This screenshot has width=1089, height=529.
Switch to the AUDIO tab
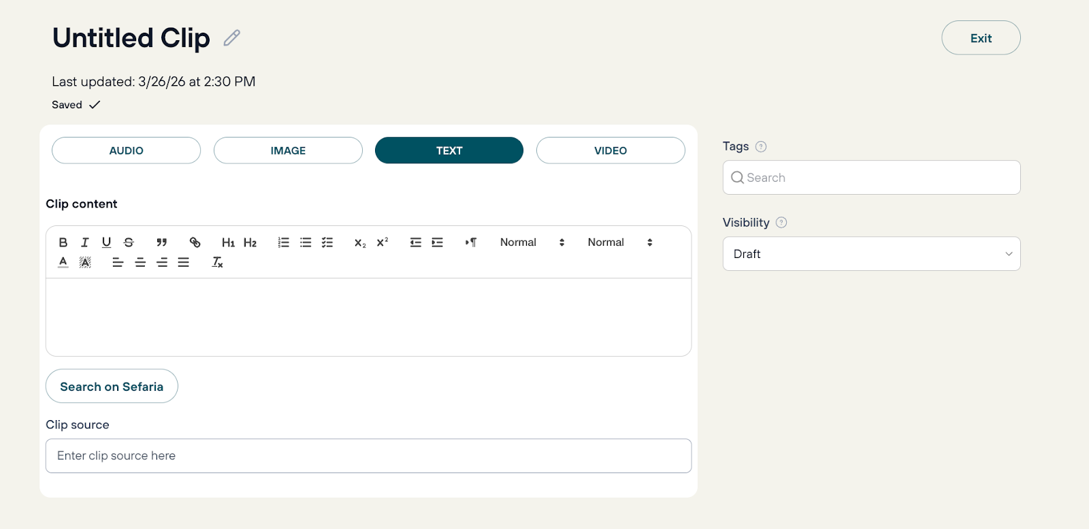(x=126, y=150)
